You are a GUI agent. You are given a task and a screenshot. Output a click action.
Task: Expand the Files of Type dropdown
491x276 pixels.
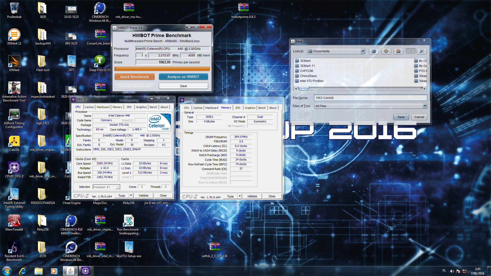tap(425, 106)
